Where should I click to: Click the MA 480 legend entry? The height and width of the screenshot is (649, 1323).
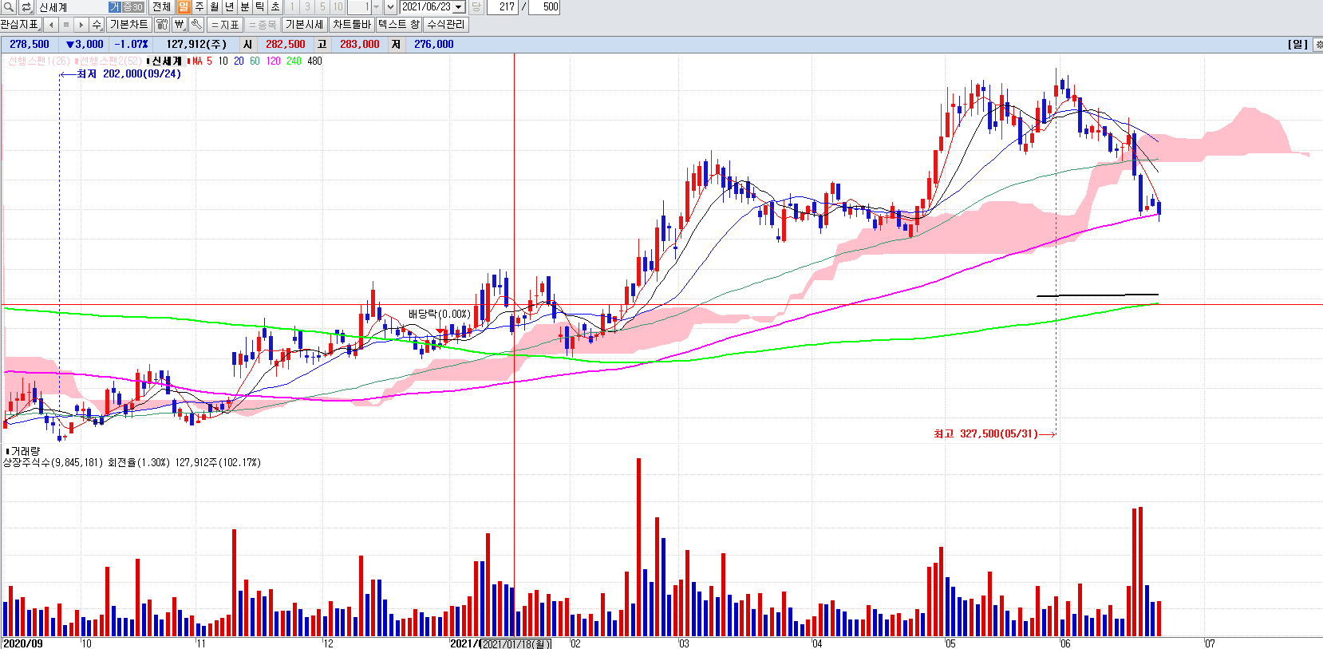click(315, 61)
